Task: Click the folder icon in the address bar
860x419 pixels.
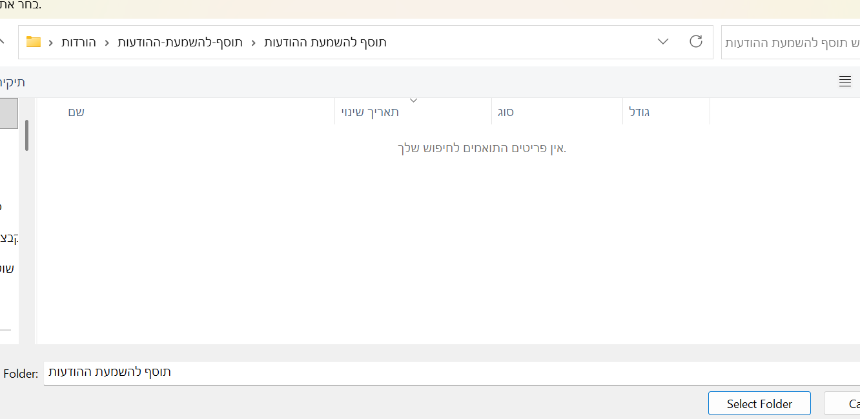Action: 34,43
